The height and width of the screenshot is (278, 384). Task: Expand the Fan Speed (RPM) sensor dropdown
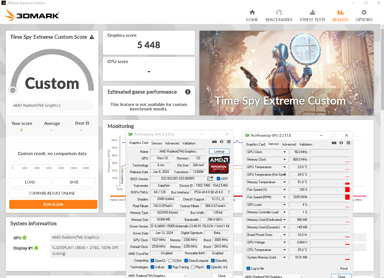(x=284, y=197)
